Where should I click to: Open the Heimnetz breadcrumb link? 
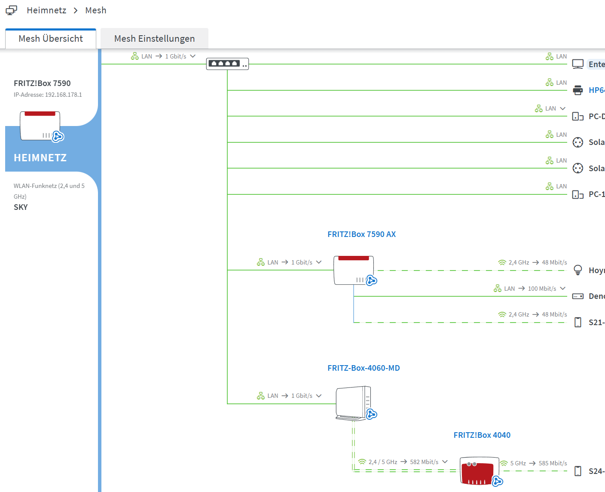[x=46, y=10]
